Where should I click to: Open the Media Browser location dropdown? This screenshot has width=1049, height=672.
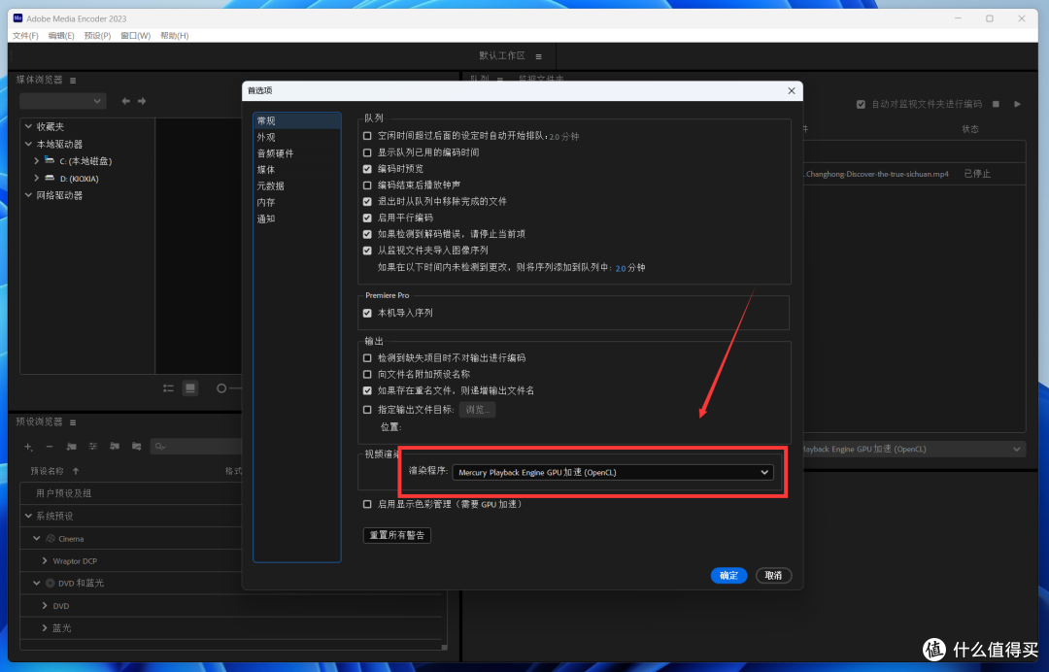pyautogui.click(x=63, y=101)
